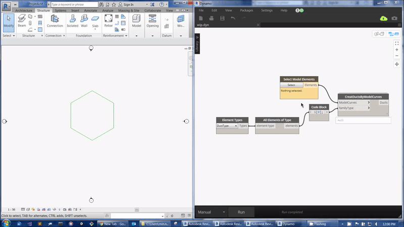The width and height of the screenshot is (404, 227).
Task: Click the Dynamo save file icon
Action: coord(222,18)
